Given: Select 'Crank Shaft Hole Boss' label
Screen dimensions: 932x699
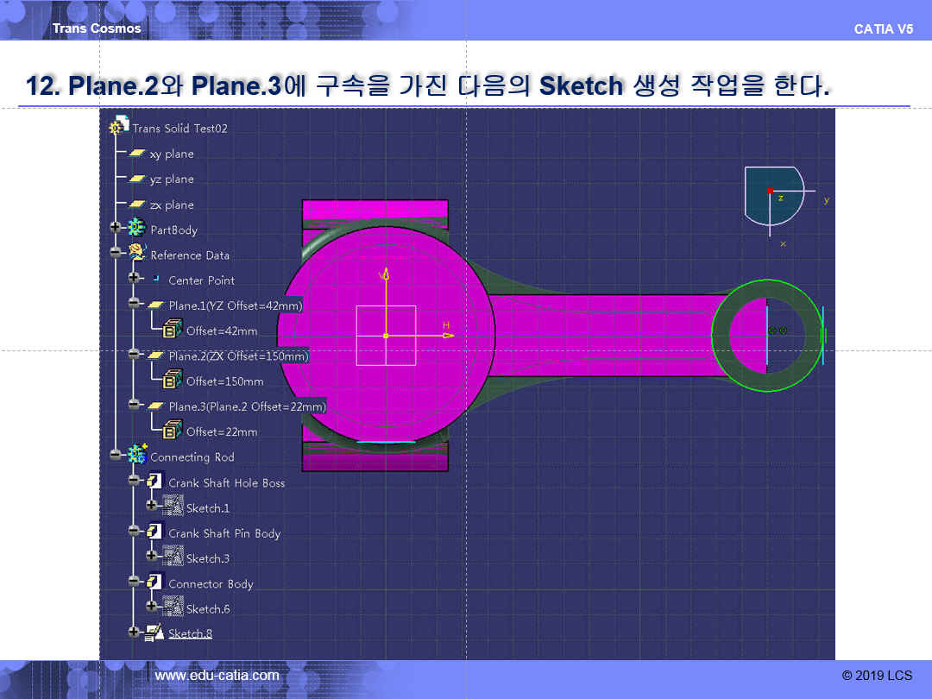Looking at the screenshot, I should click(226, 483).
